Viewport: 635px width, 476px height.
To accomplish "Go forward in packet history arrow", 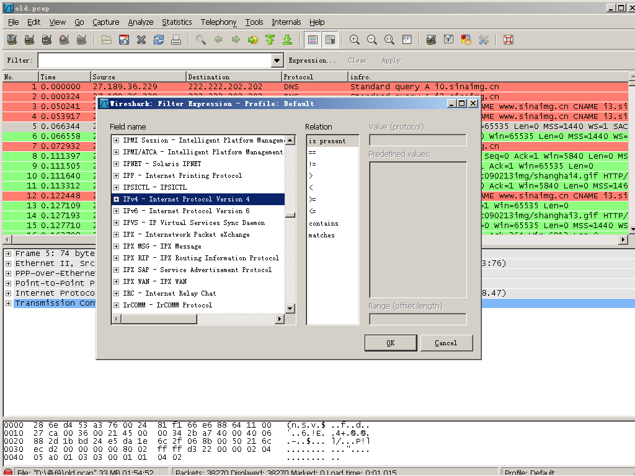I will pos(235,40).
